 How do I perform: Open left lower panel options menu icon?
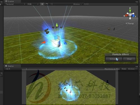(1, 73)
